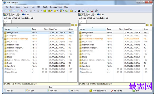Open the File menu
The height and width of the screenshot is (94, 157).
pos(6,7)
